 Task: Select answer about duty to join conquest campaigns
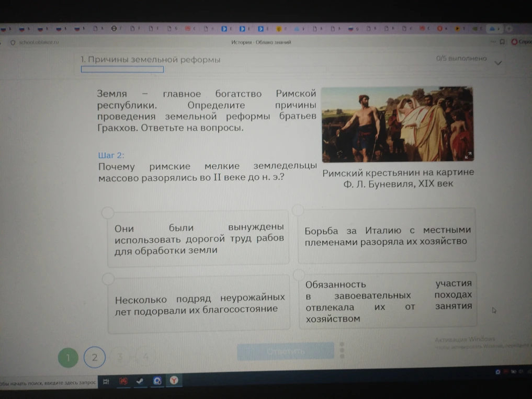[388, 300]
